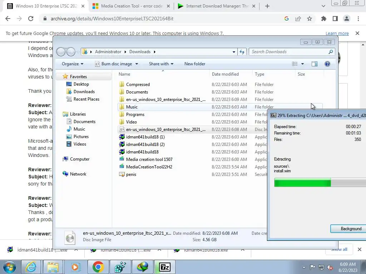This screenshot has width=366, height=274.
Task: Expand path arrow before Administrator breadcrumb
Action: coord(91,52)
